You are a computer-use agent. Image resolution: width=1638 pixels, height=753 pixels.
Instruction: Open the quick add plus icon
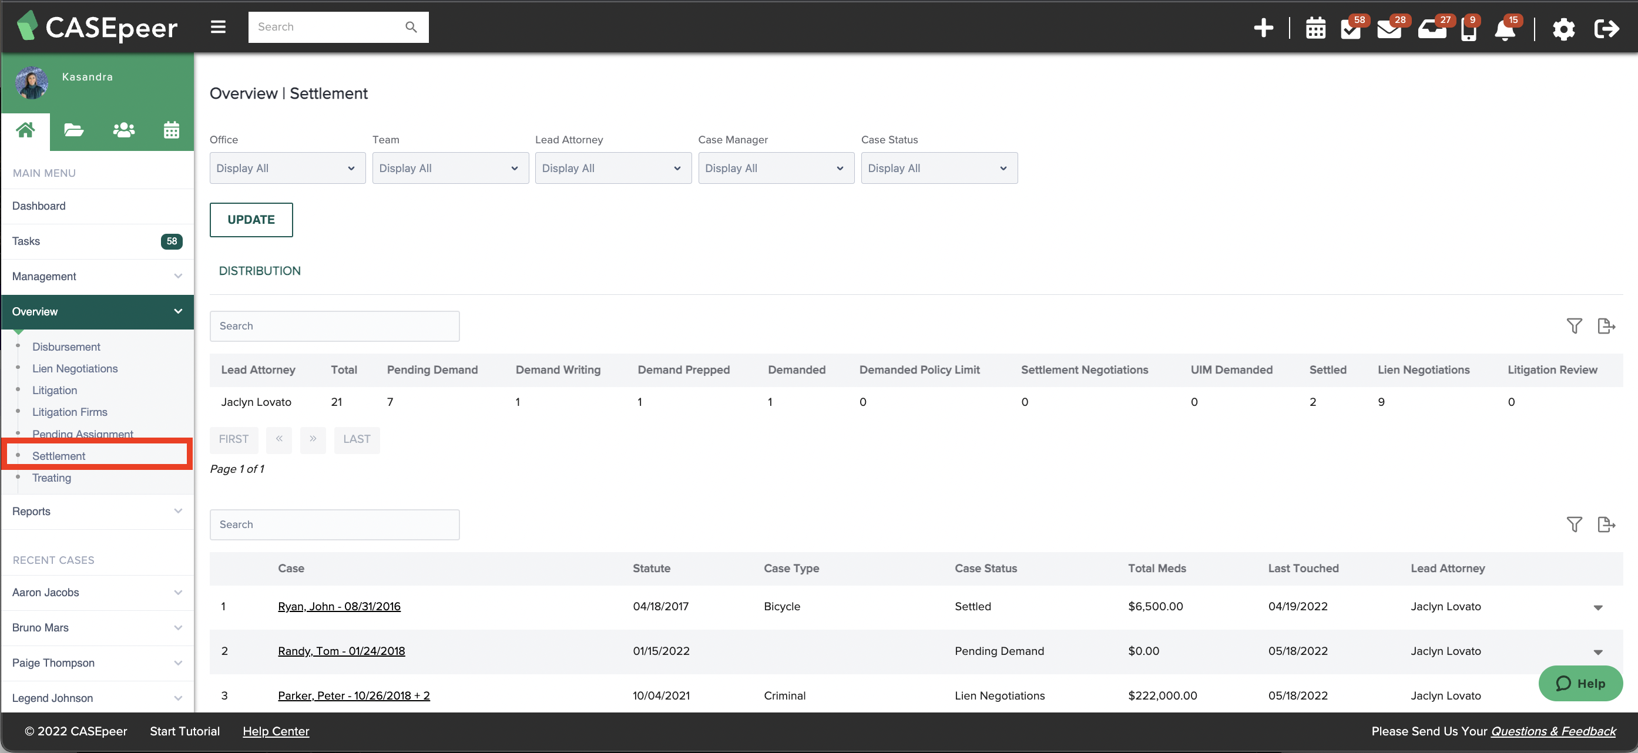click(1264, 28)
